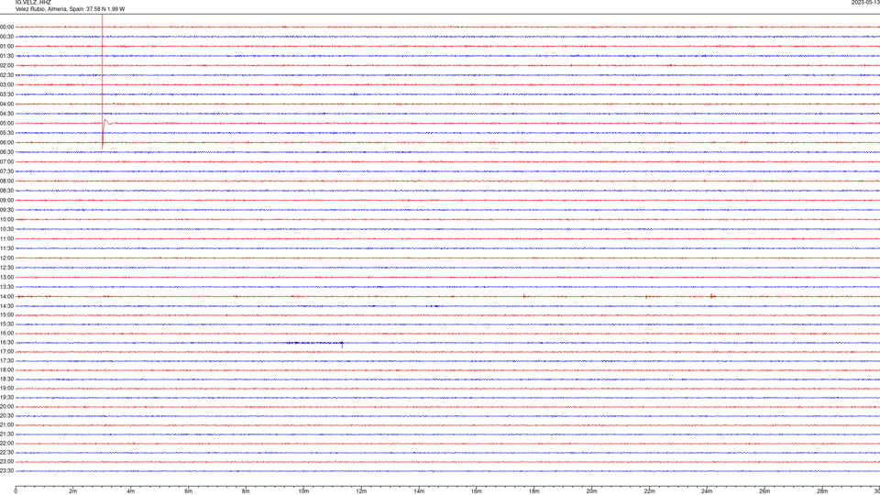Click the 11:30 row time label

click(x=6, y=248)
